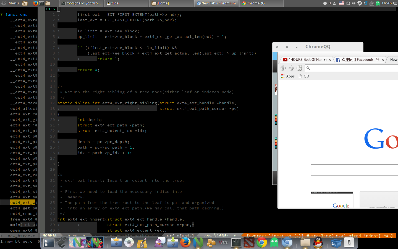Click the ChromeQQ window title bar text
Screen dimensions: 398x249
point(318,46)
